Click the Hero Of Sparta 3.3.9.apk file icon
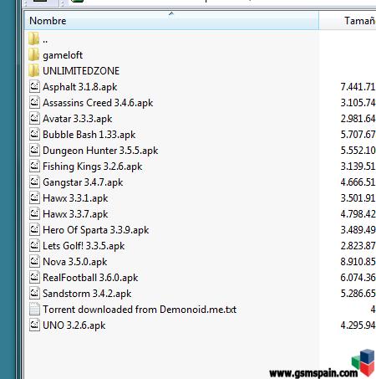The image size is (376, 379). coord(34,229)
